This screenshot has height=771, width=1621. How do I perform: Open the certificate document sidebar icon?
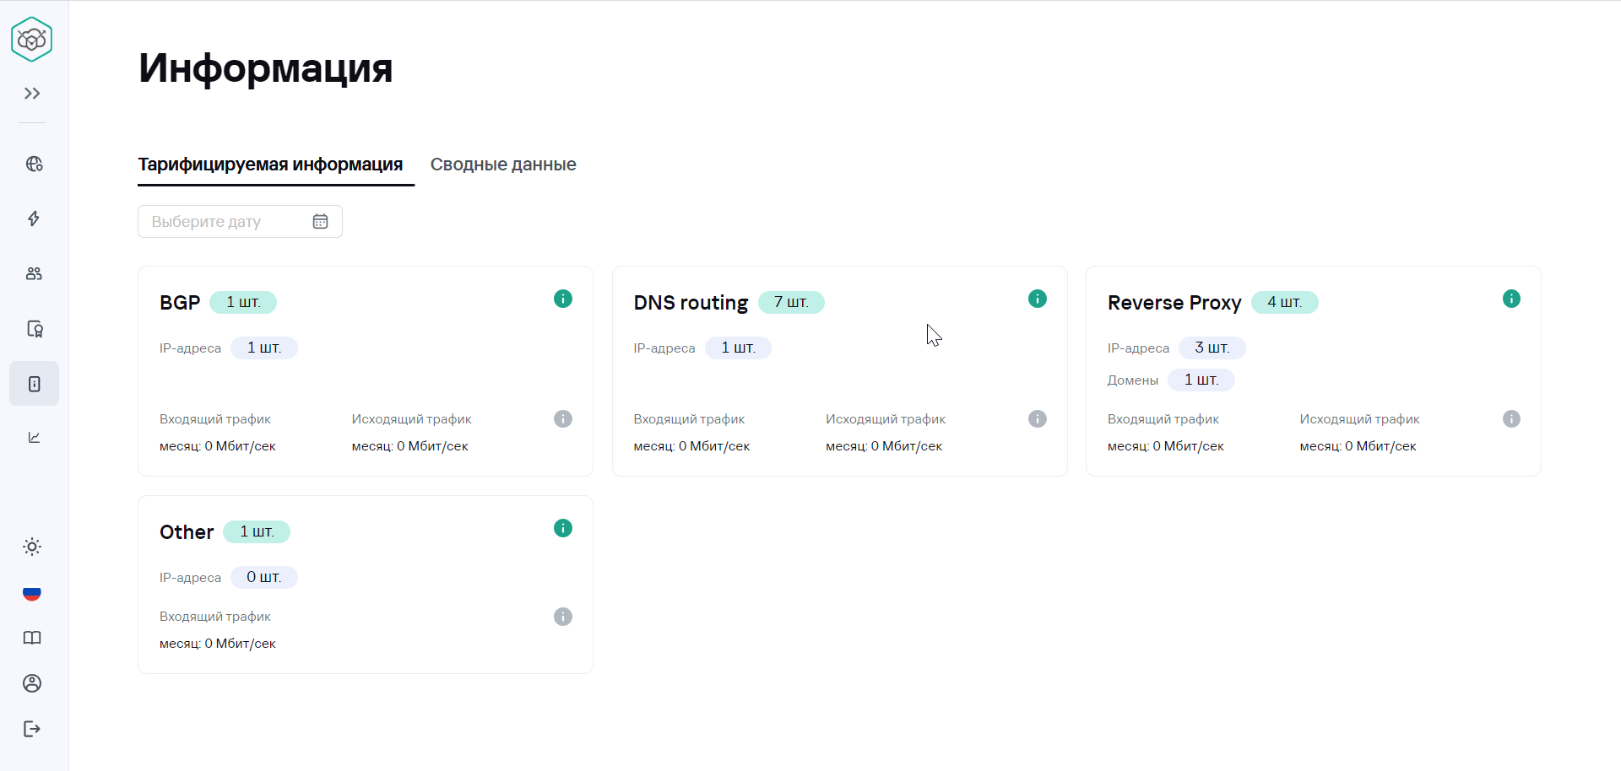34,329
